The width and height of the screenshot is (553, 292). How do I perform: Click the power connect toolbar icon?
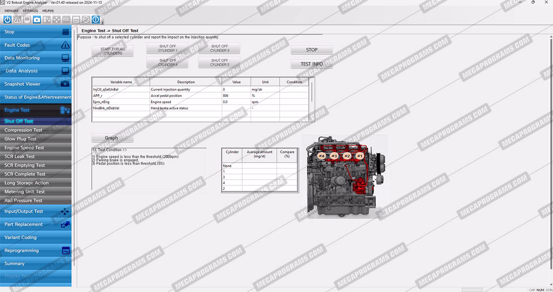pos(7,19)
